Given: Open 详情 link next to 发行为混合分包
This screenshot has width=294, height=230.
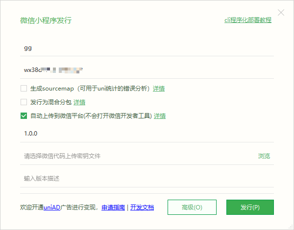Looking at the screenshot, I should coord(79,102).
